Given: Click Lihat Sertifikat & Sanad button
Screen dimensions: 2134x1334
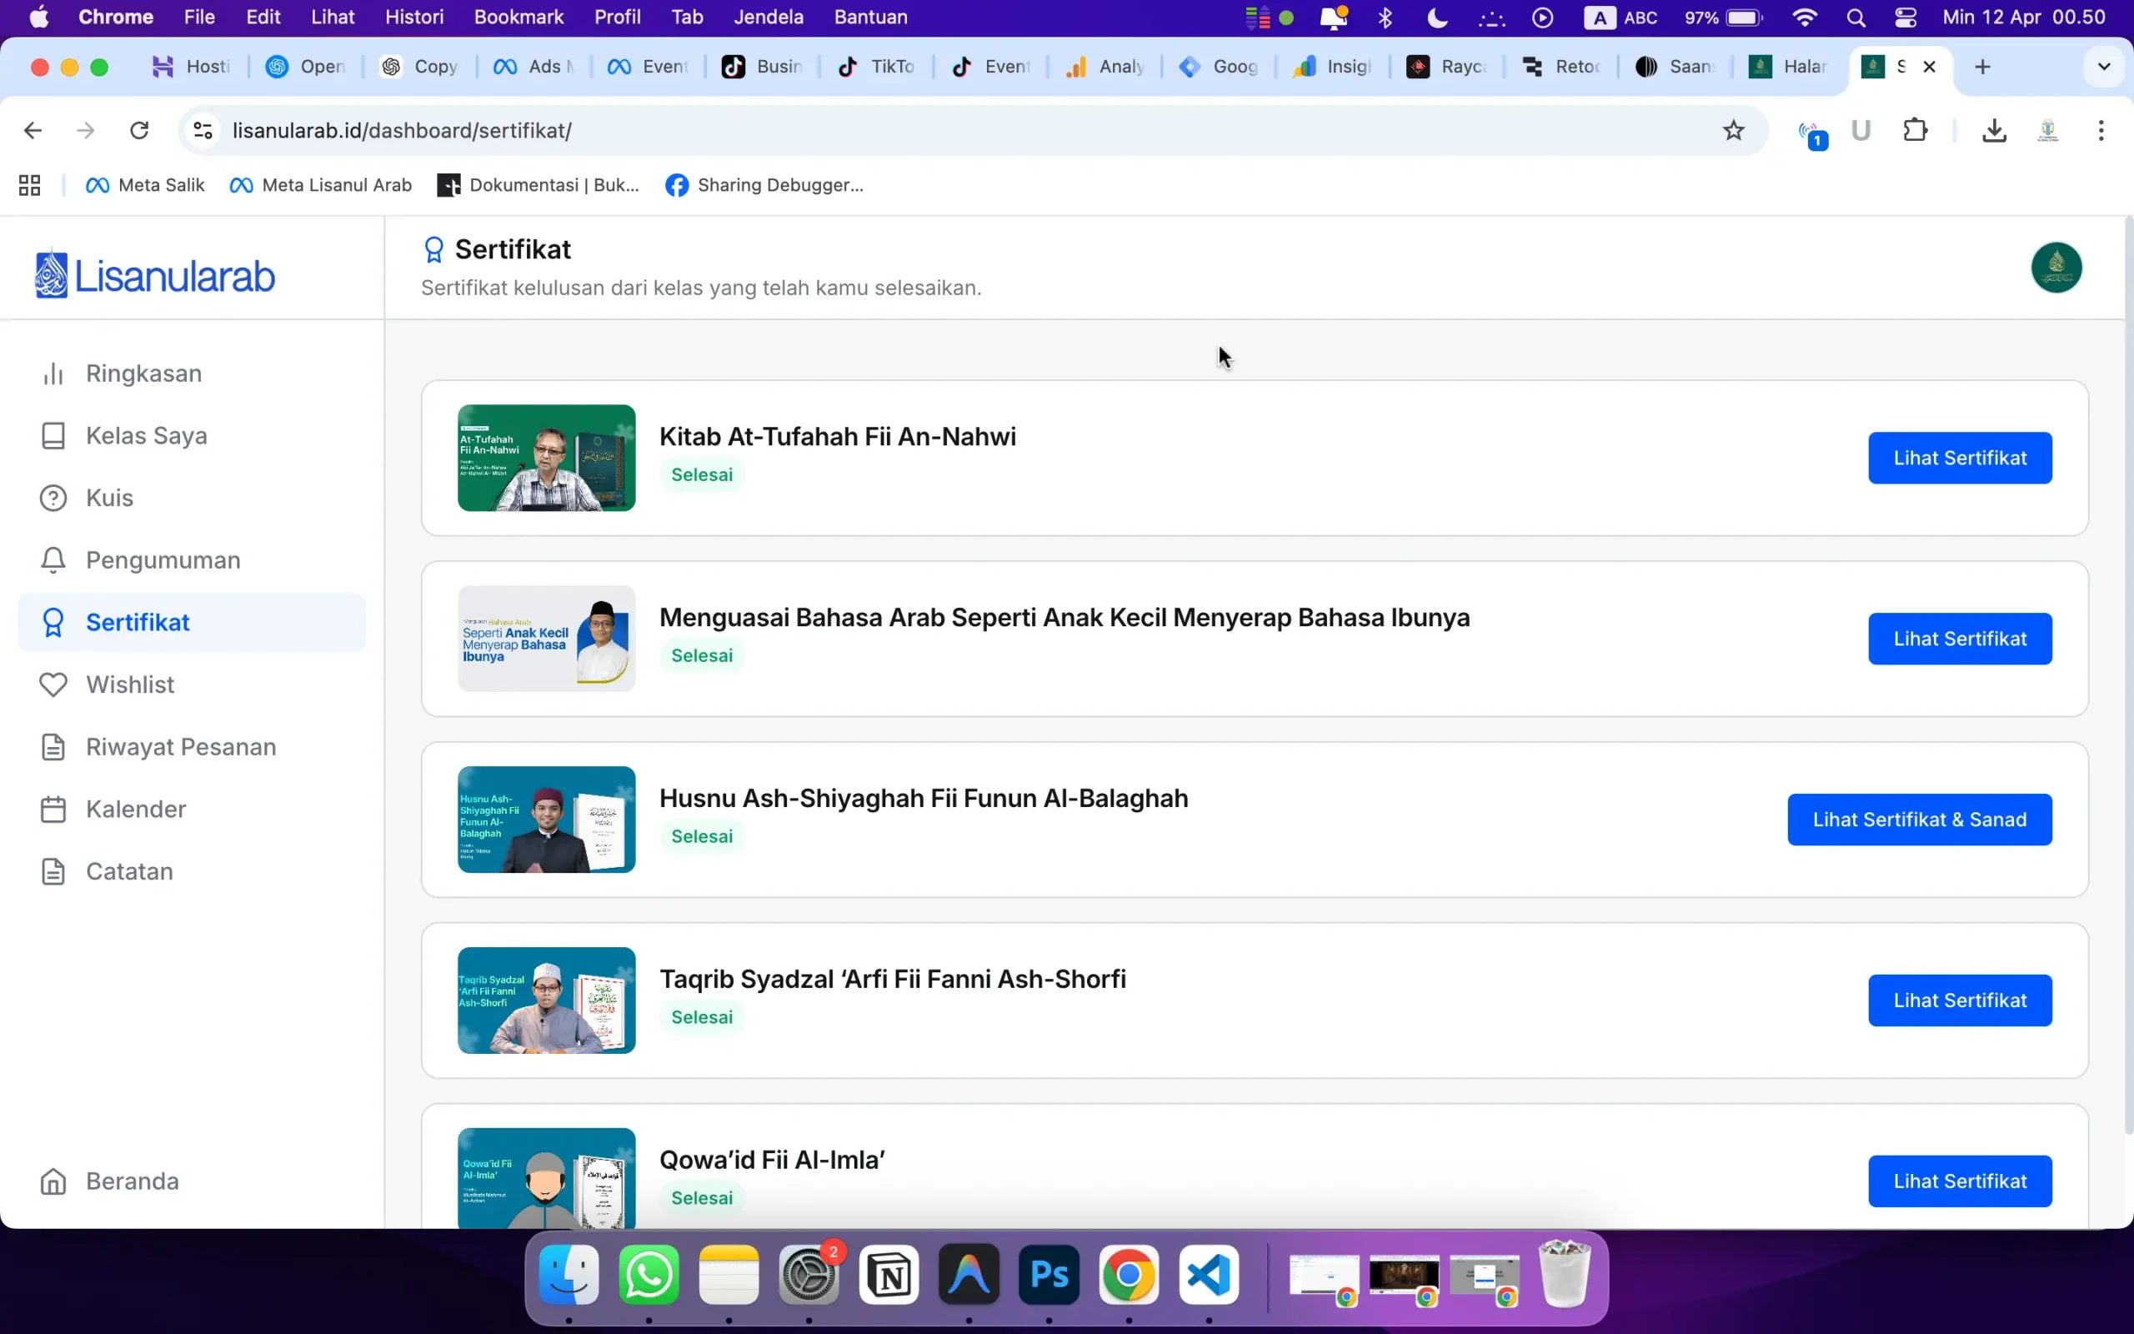Looking at the screenshot, I should coord(1919,819).
